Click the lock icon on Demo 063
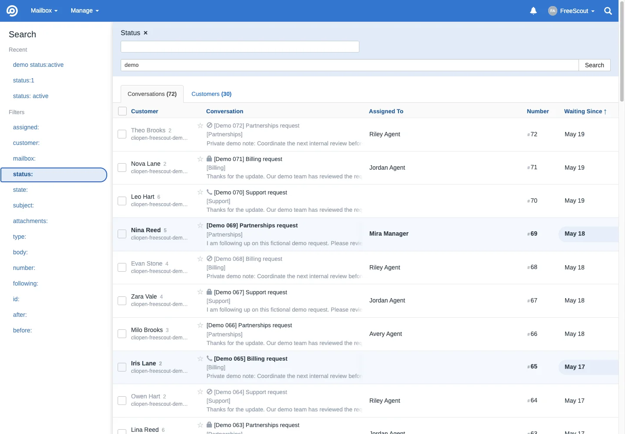Screen dimensions: 625x434 [x=209, y=424]
